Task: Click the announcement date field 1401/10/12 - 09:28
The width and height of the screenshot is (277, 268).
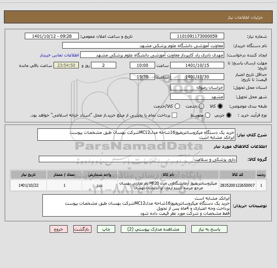Action: 52,36
